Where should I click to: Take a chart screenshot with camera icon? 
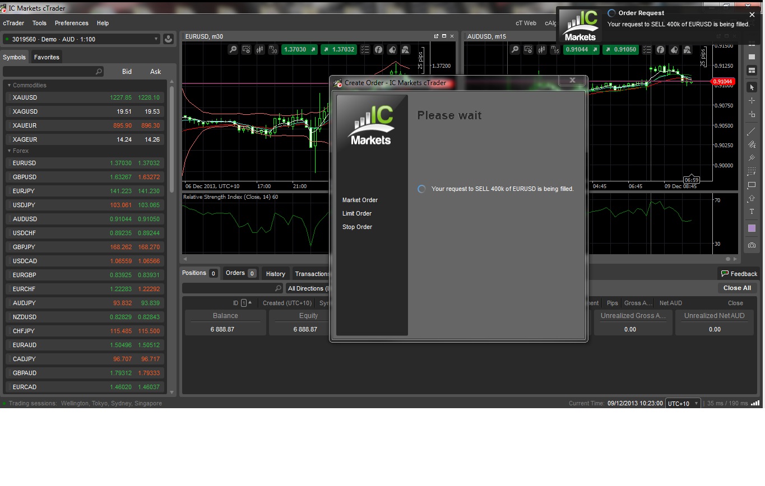752,245
